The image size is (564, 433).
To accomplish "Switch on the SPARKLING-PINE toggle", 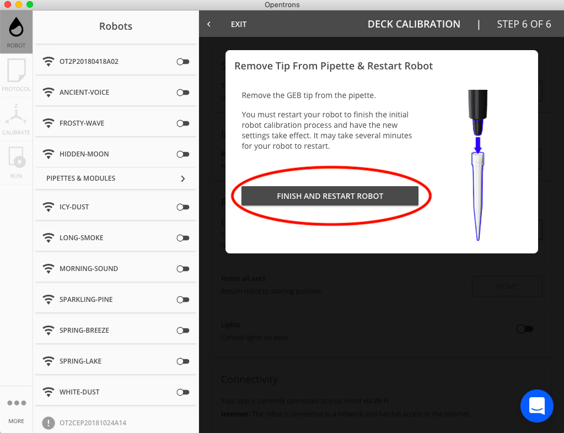I will pos(183,300).
